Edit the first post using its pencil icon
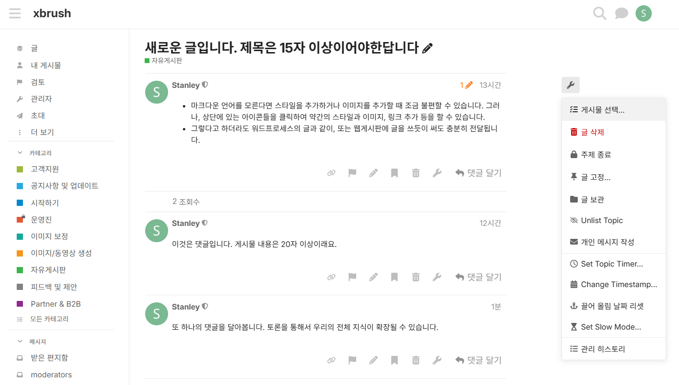This screenshot has height=385, width=679. click(373, 172)
